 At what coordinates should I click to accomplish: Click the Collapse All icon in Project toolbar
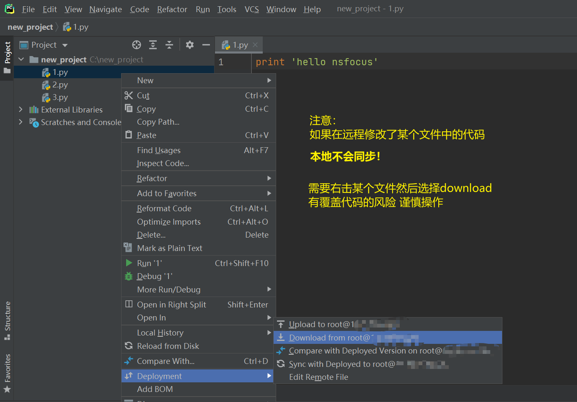pos(169,45)
